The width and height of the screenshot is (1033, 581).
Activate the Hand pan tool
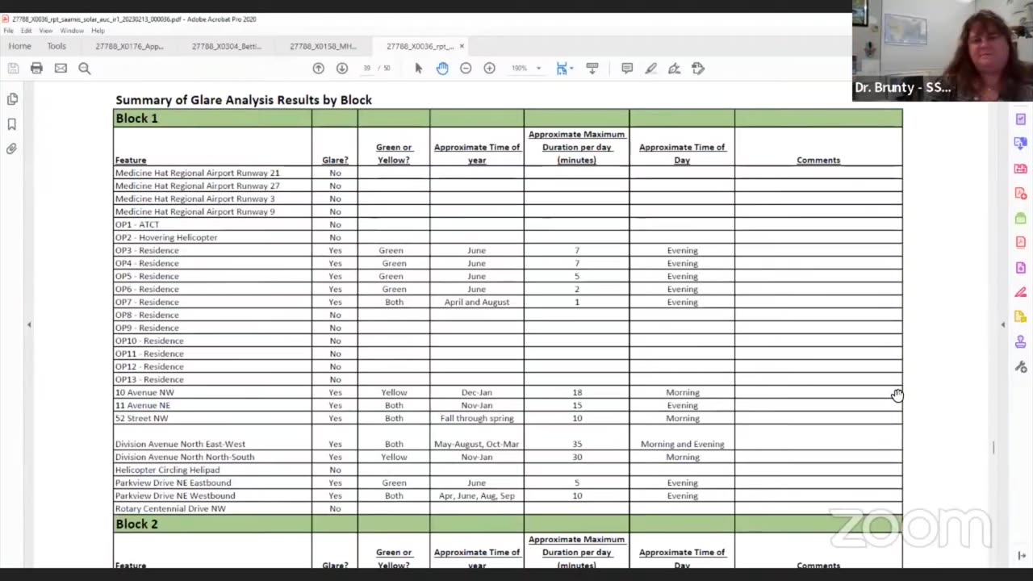click(442, 69)
